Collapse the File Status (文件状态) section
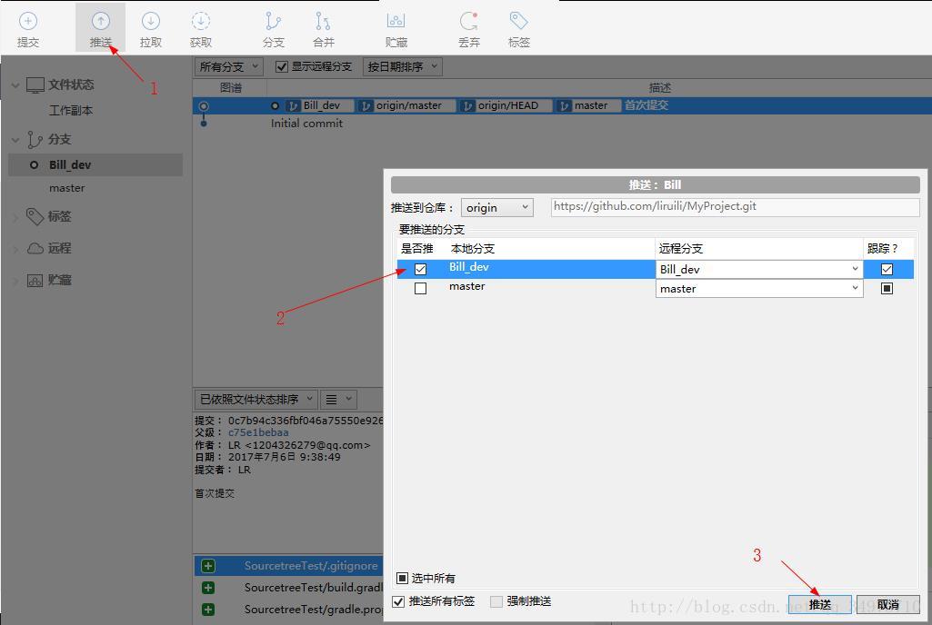Image resolution: width=932 pixels, height=625 pixels. pos(15,85)
